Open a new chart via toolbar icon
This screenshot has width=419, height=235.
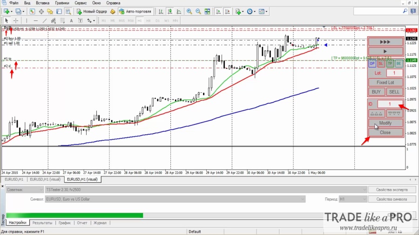click(7, 12)
